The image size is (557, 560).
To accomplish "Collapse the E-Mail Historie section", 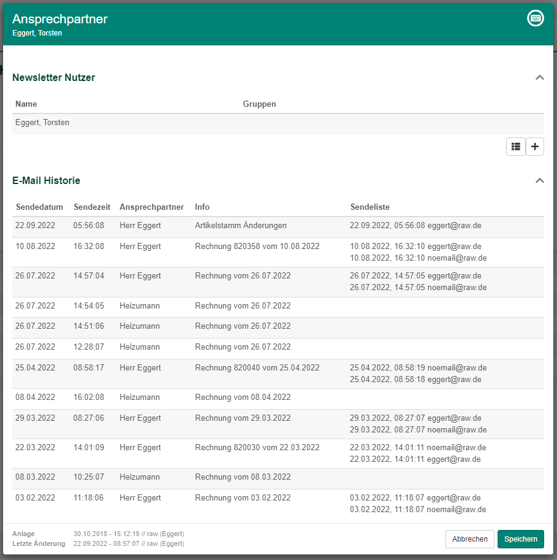I will point(539,181).
